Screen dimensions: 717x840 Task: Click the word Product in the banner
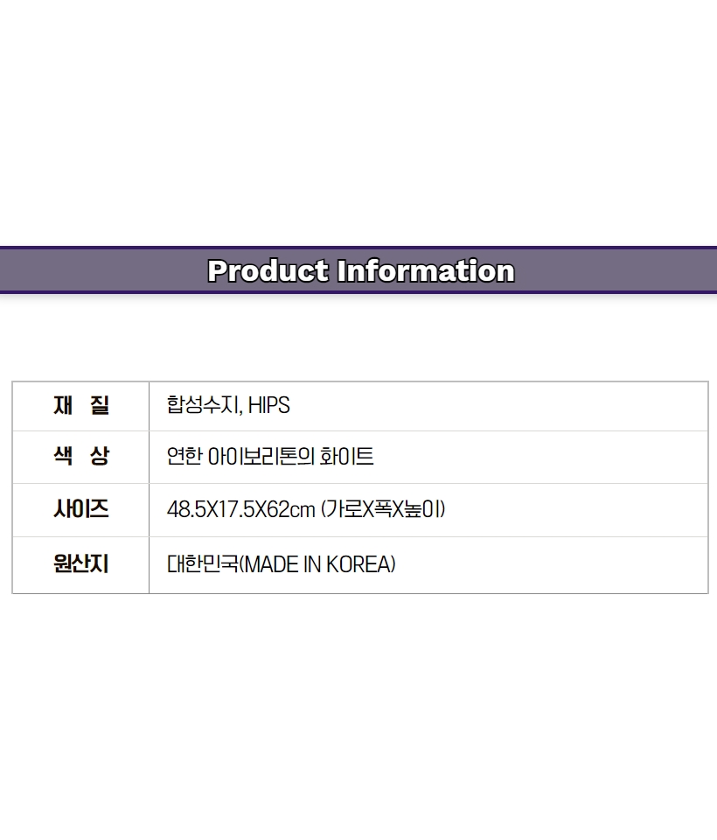click(268, 270)
